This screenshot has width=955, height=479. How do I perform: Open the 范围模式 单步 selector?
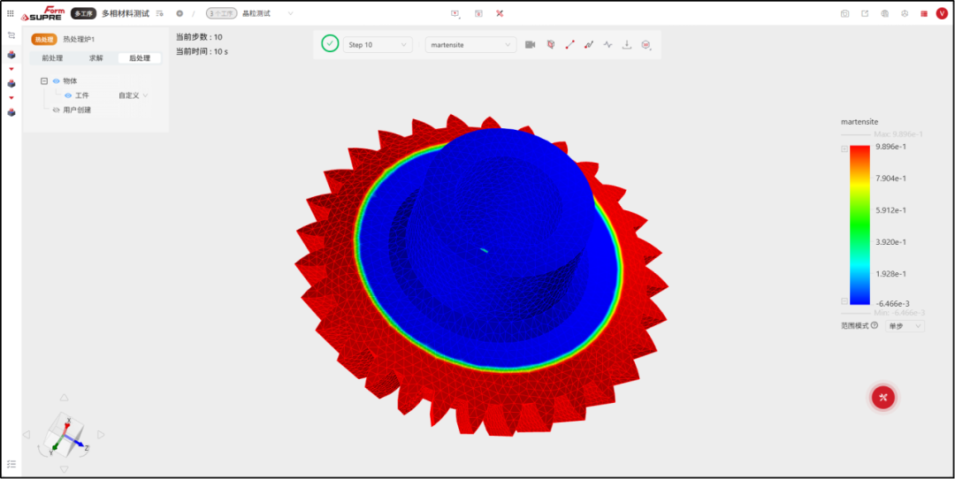(905, 325)
